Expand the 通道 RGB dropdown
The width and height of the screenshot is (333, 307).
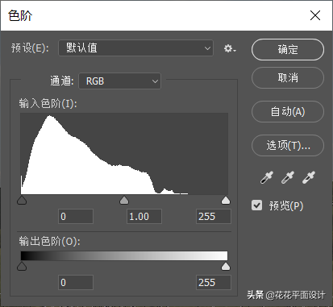click(119, 81)
